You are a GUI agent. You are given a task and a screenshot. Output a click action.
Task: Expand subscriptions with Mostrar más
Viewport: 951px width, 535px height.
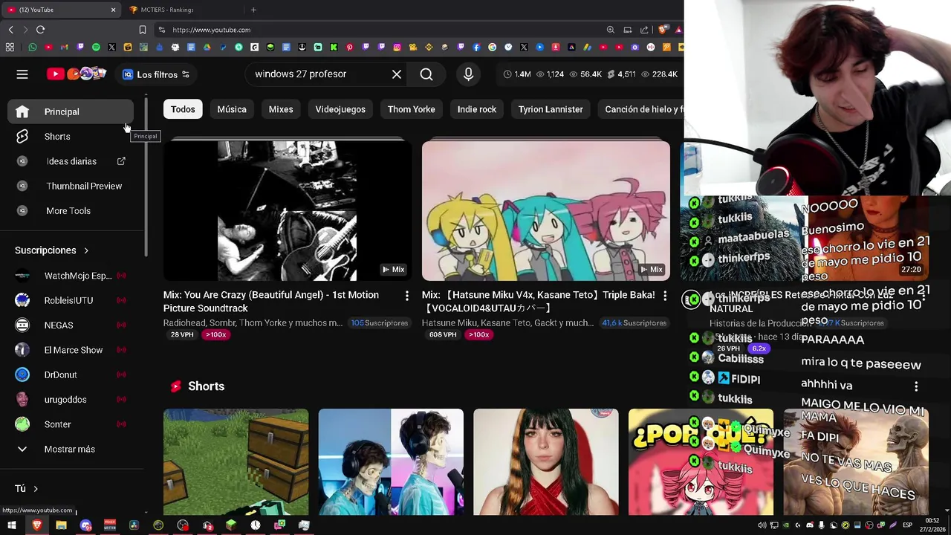point(71,449)
